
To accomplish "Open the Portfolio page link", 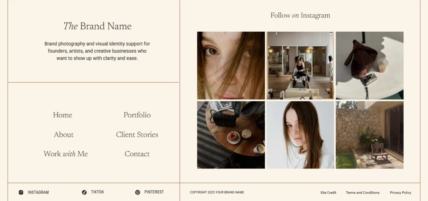I will (137, 115).
